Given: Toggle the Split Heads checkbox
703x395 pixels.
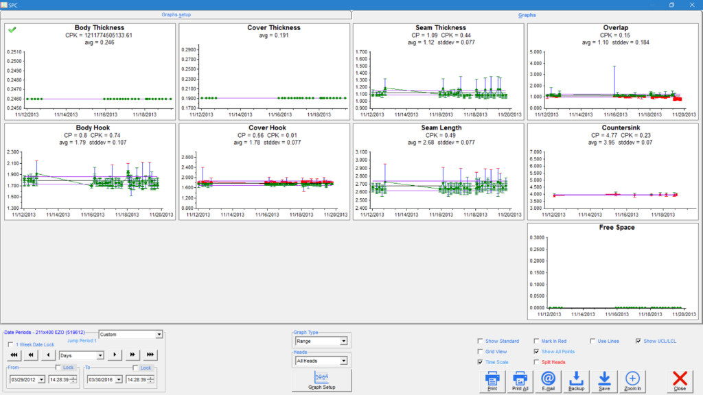Looking at the screenshot, I should (x=536, y=361).
